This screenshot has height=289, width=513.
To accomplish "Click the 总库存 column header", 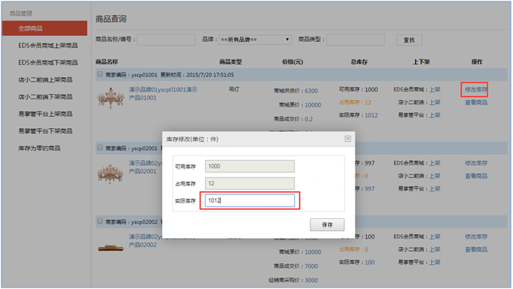I will [359, 62].
